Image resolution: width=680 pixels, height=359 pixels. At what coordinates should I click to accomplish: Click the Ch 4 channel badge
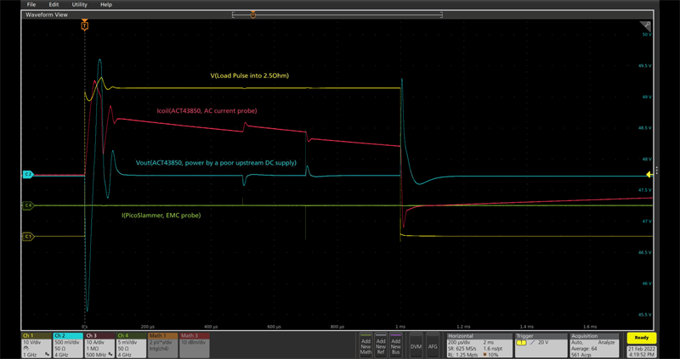click(132, 345)
